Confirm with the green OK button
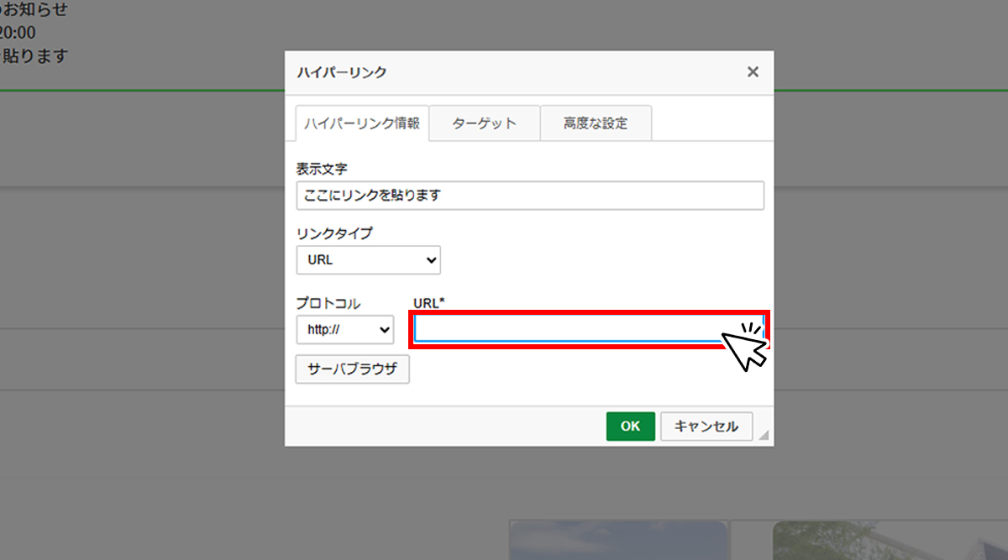The height and width of the screenshot is (560, 1008). point(630,427)
